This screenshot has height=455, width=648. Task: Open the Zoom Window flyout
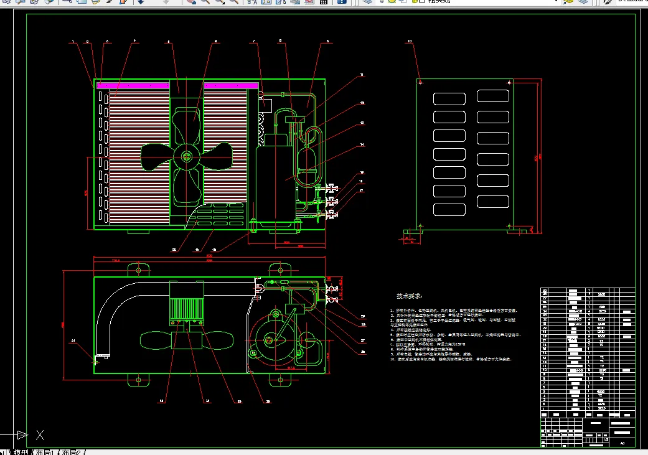pos(220,2)
